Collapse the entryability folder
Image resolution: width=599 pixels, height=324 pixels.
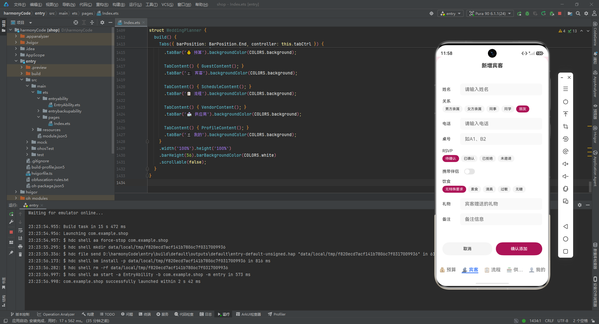point(38,98)
